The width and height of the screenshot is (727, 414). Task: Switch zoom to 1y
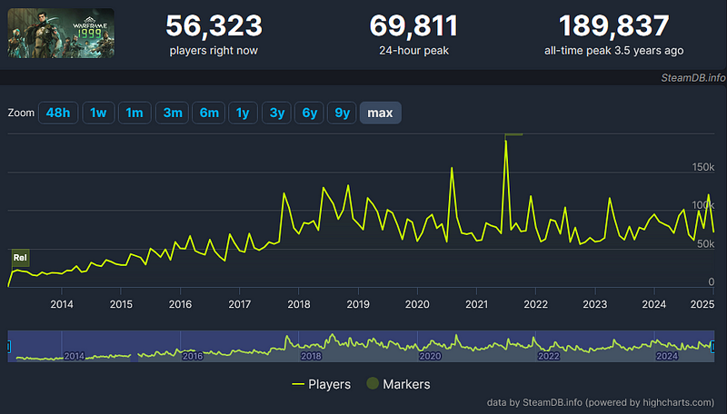243,113
